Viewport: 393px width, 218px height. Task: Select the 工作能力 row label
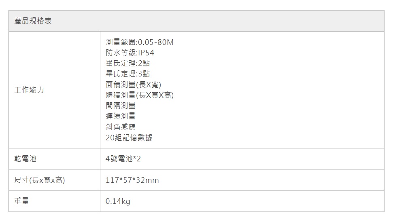pos(29,90)
